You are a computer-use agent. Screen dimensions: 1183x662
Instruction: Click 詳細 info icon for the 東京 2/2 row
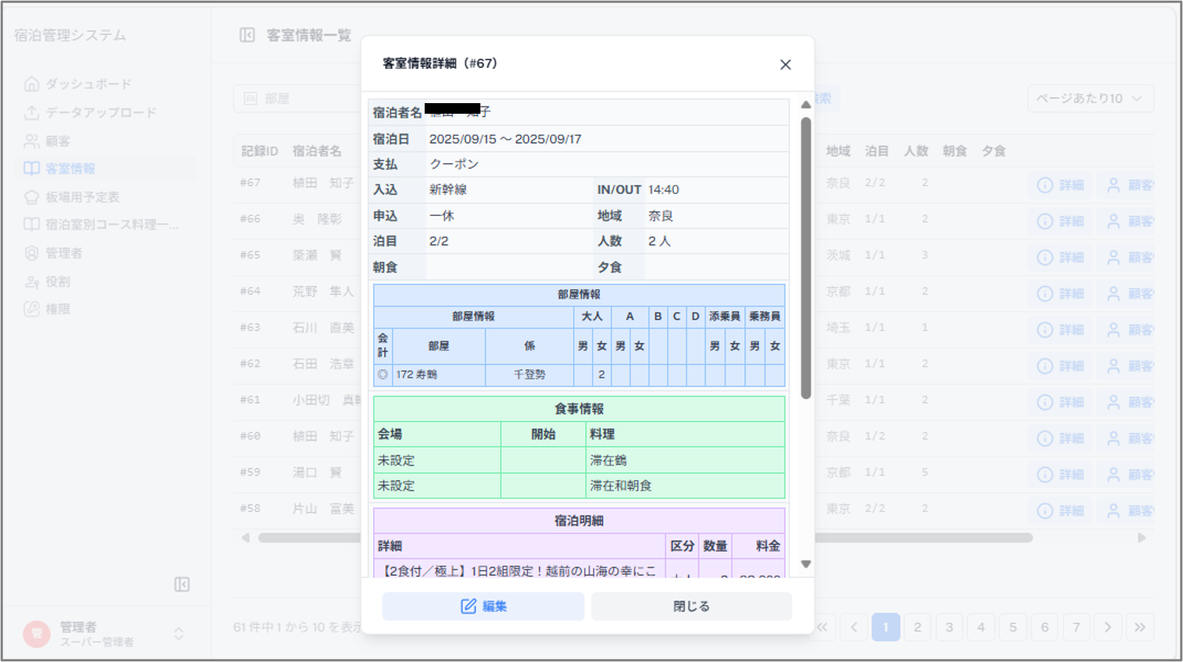coord(1060,510)
